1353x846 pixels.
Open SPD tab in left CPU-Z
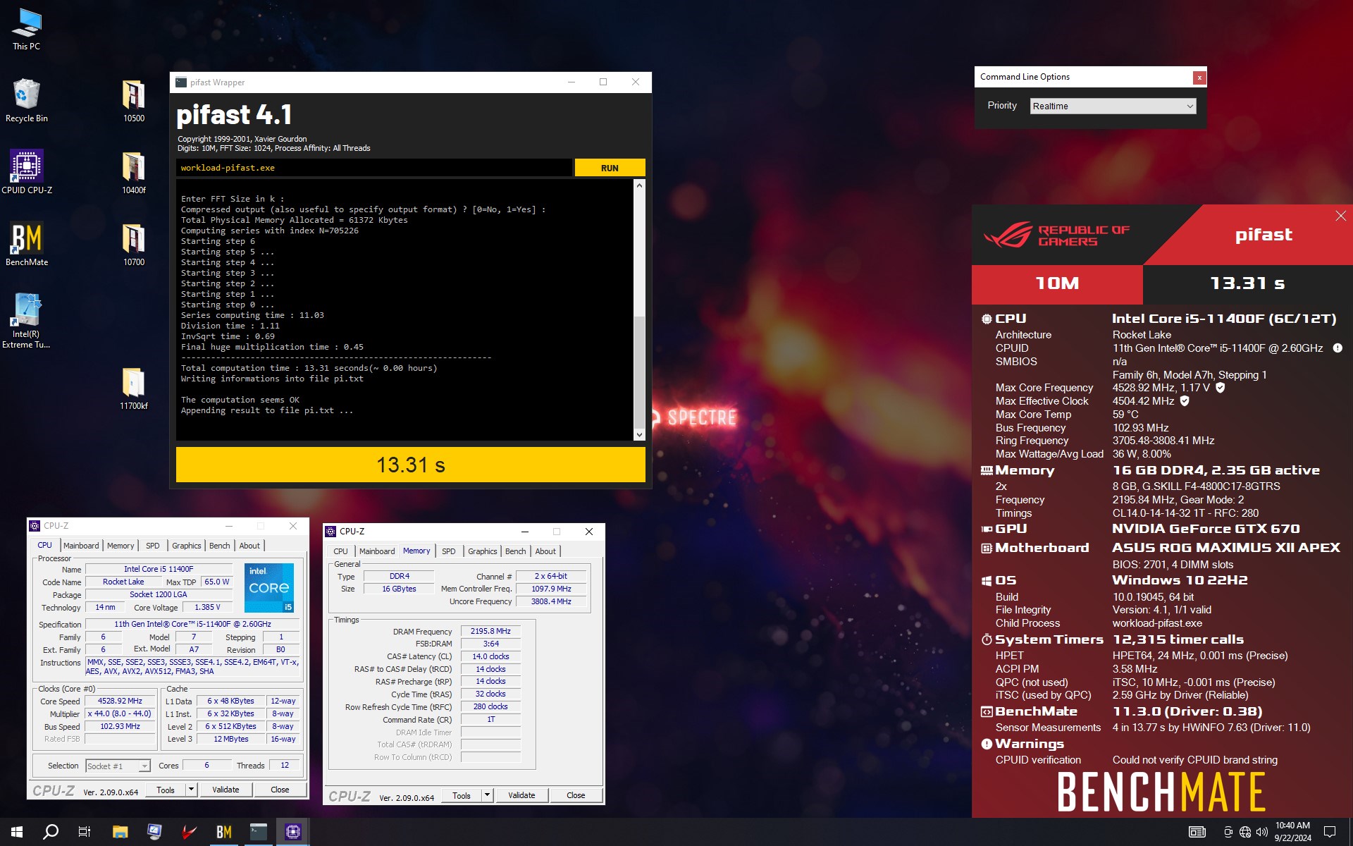tap(153, 546)
